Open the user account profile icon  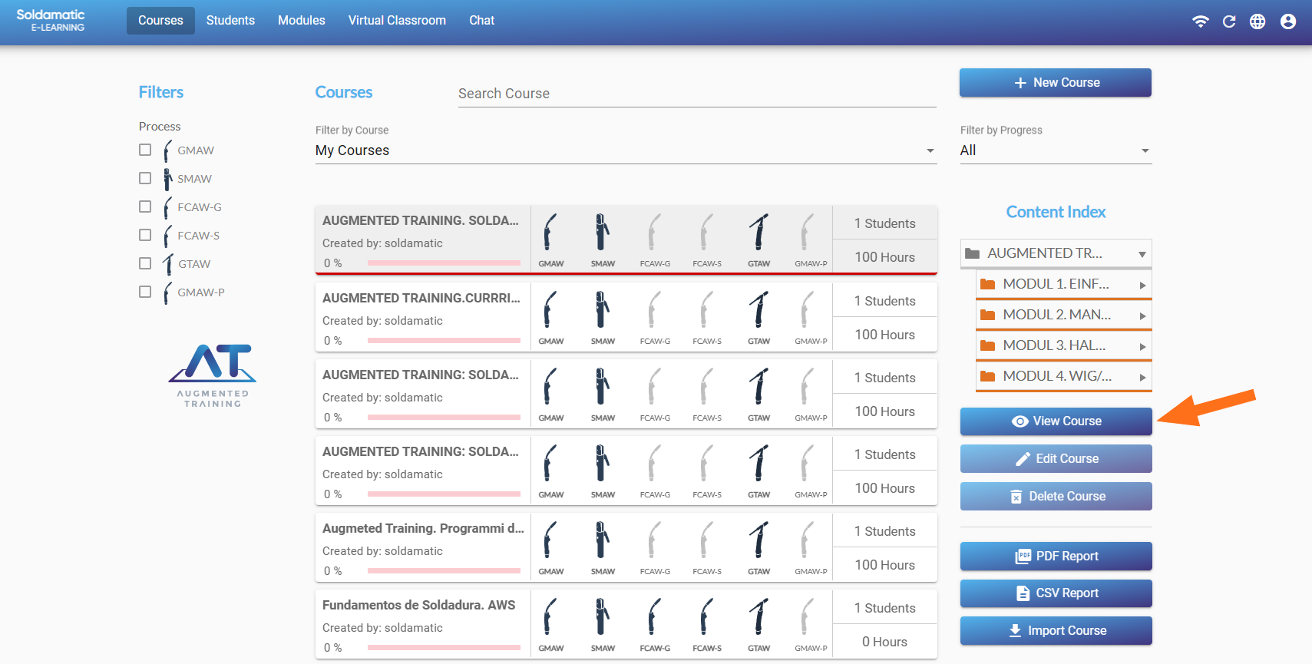[1288, 21]
